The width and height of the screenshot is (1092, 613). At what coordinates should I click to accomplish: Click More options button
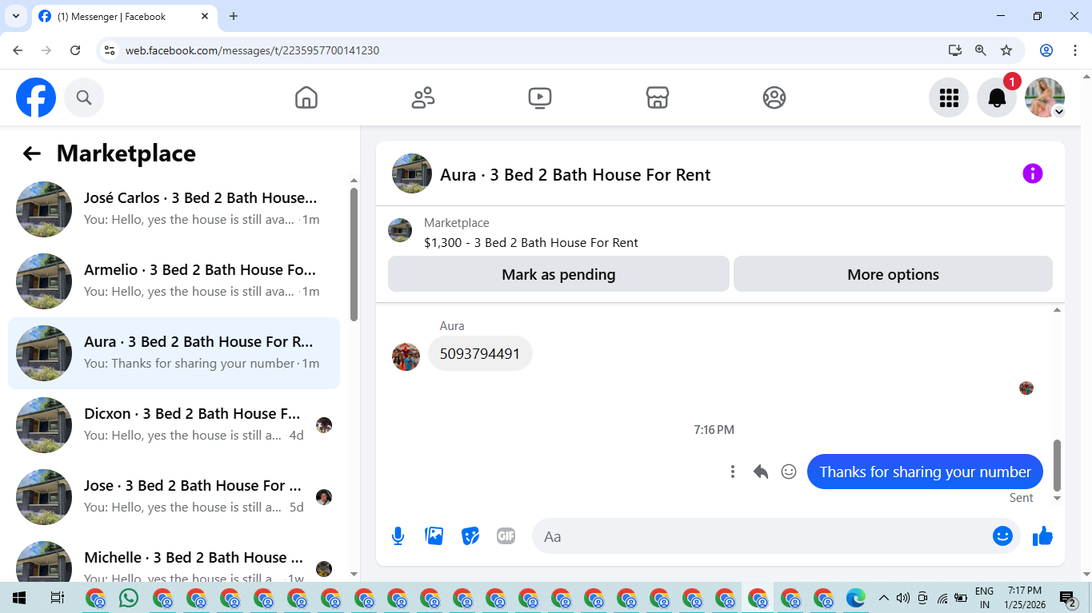(x=893, y=274)
